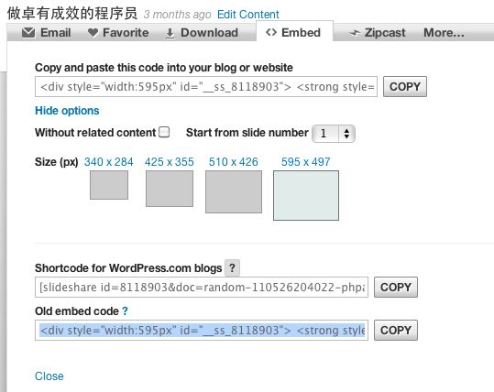Screen dimensions: 494x392
Task: Choose the 595 x 497 size box
Action: [x=306, y=195]
